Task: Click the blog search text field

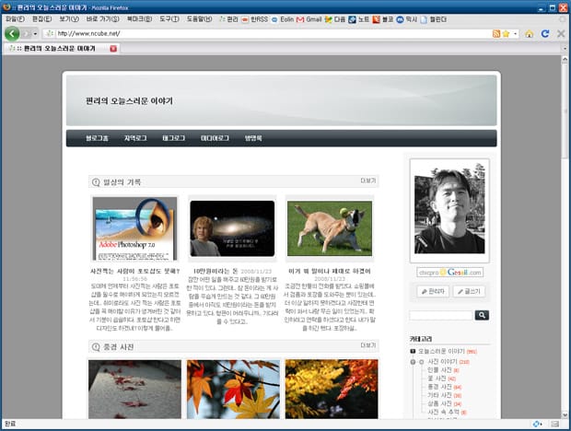Action: pyautogui.click(x=440, y=315)
